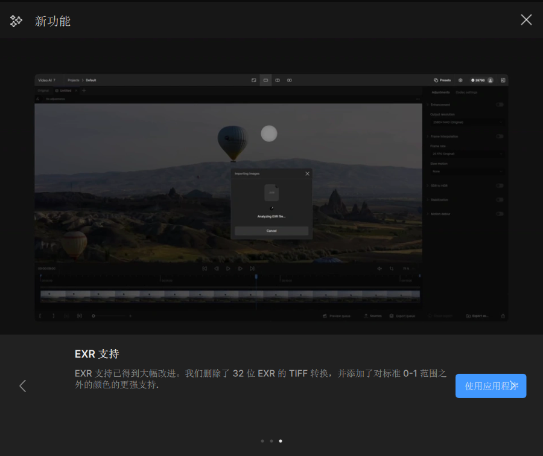Viewport: 543px width, 456px height.
Task: Click the 使用应用程序 button
Action: [x=491, y=386]
